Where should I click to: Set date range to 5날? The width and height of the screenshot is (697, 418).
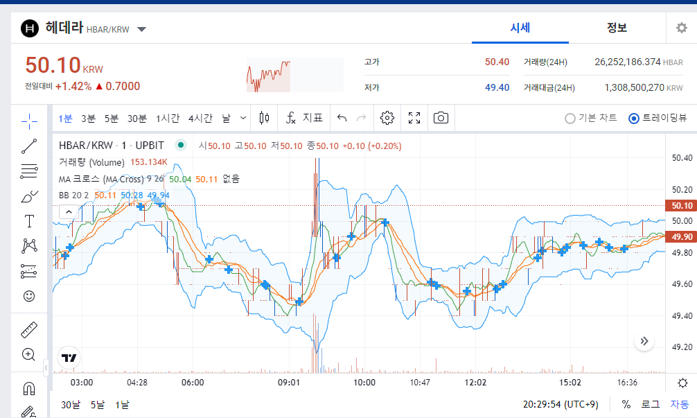point(98,405)
